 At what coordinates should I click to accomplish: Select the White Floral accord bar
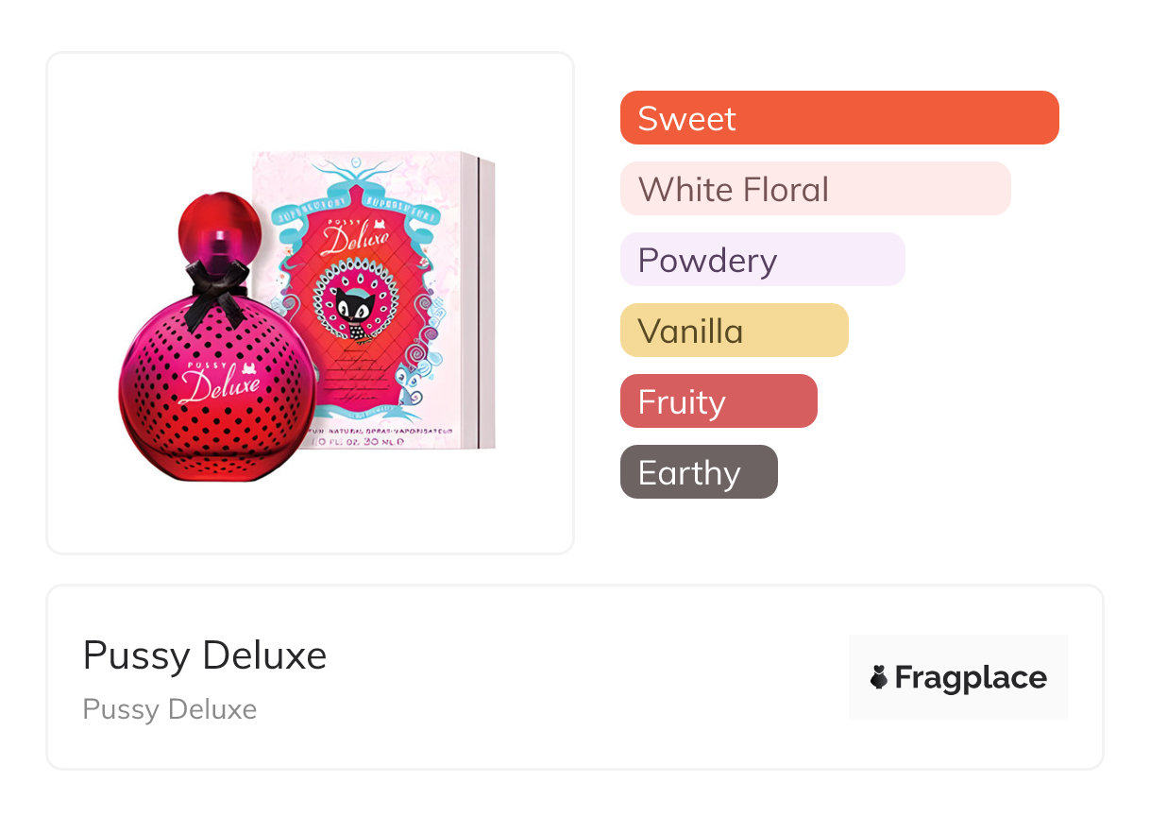[815, 189]
